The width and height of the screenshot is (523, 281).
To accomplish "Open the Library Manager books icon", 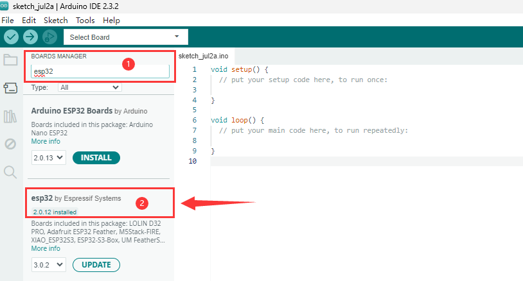I will (x=10, y=117).
